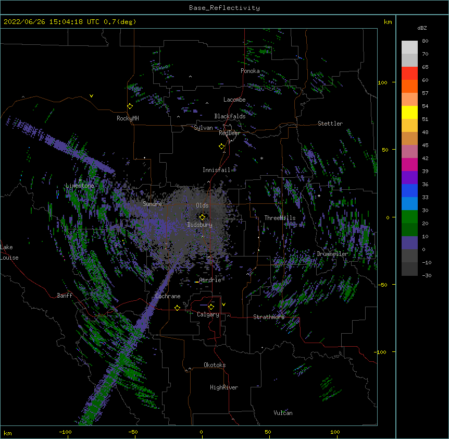Click the dBZ legend heading
The width and height of the screenshot is (449, 439).
click(422, 28)
